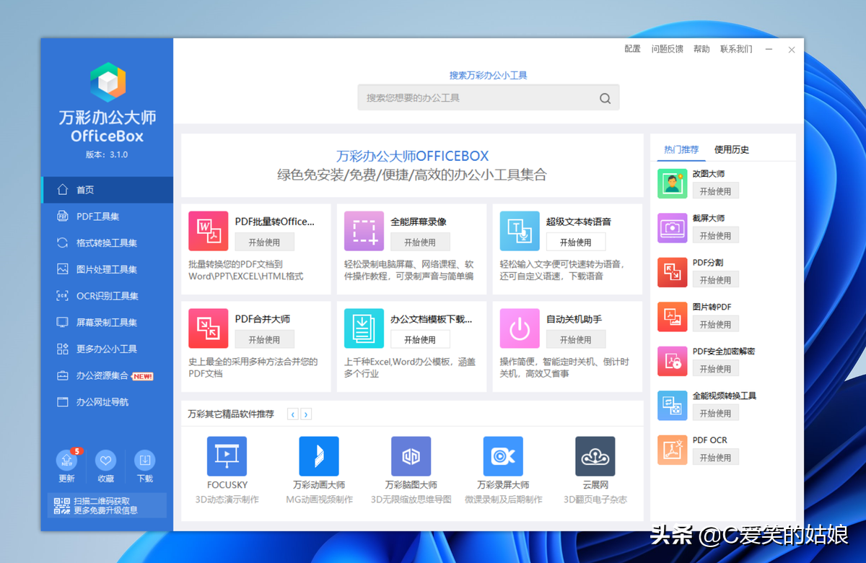Click 开始使用 for PDF OCR
Viewport: 866px width, 563px height.
tap(715, 458)
